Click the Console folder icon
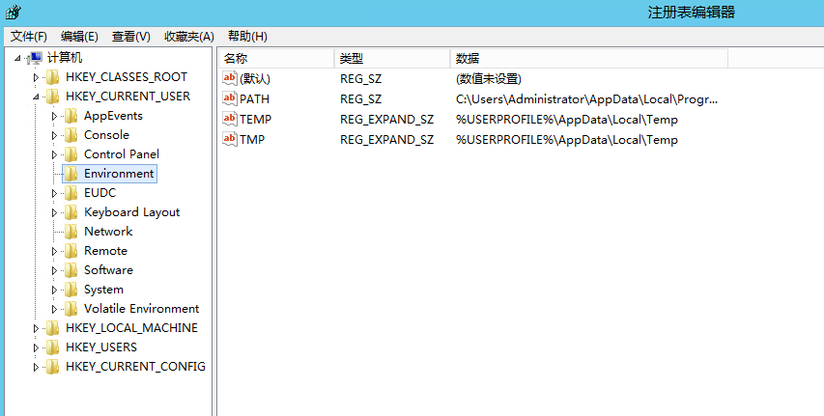824x416 pixels. click(x=71, y=135)
